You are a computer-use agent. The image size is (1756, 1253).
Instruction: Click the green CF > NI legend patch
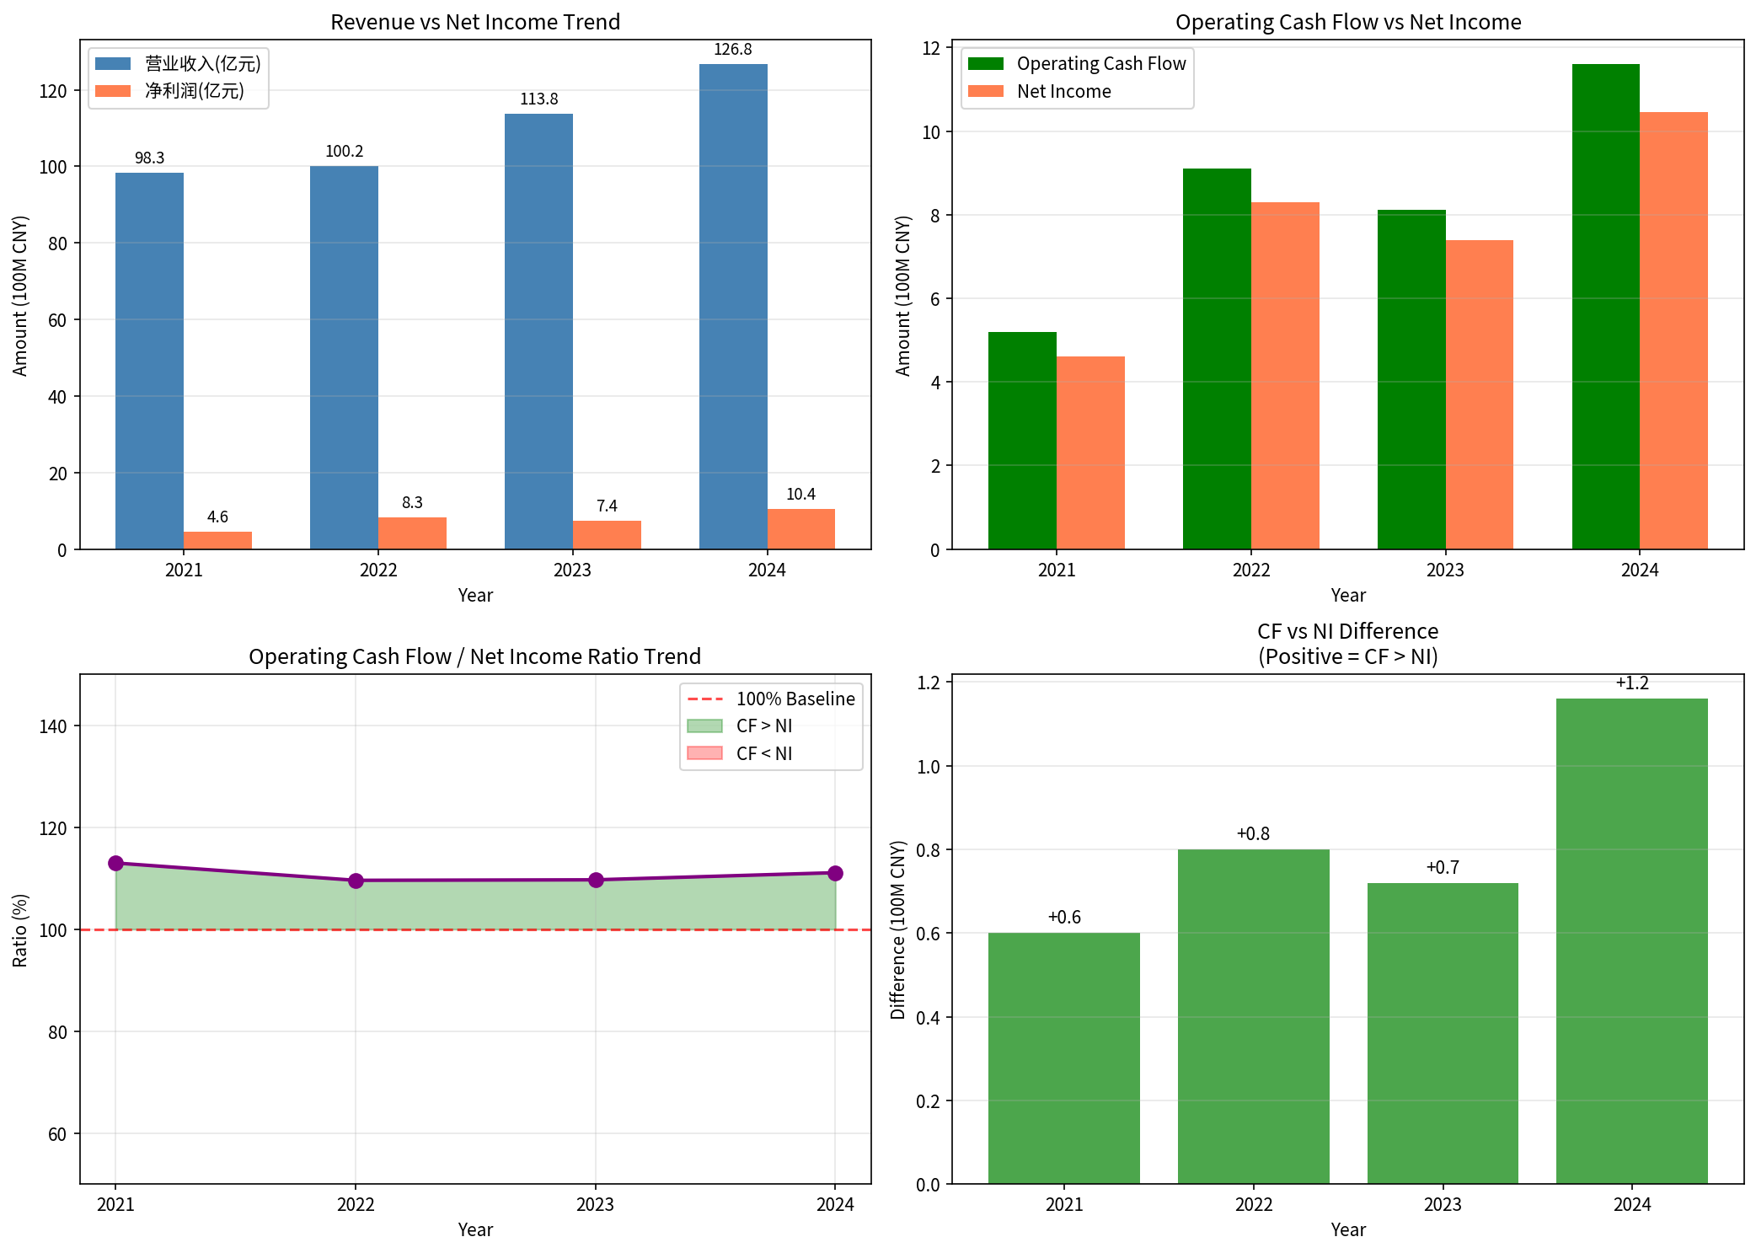click(x=704, y=726)
